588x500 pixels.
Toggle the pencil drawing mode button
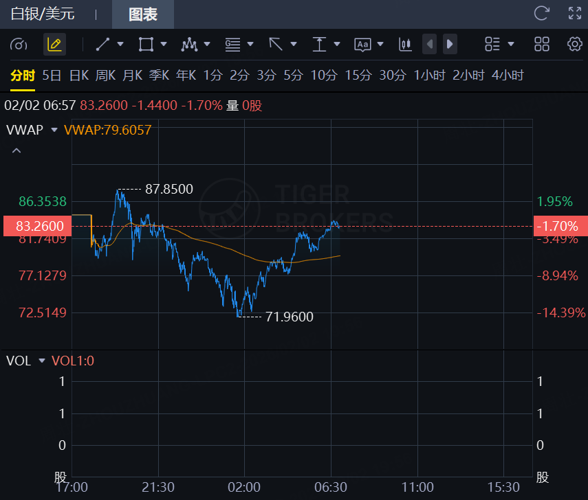click(x=55, y=45)
